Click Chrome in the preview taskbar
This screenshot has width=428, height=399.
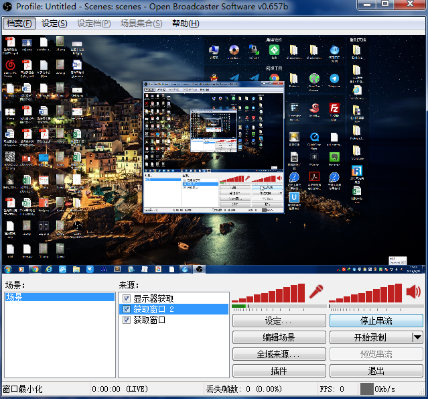point(35,269)
